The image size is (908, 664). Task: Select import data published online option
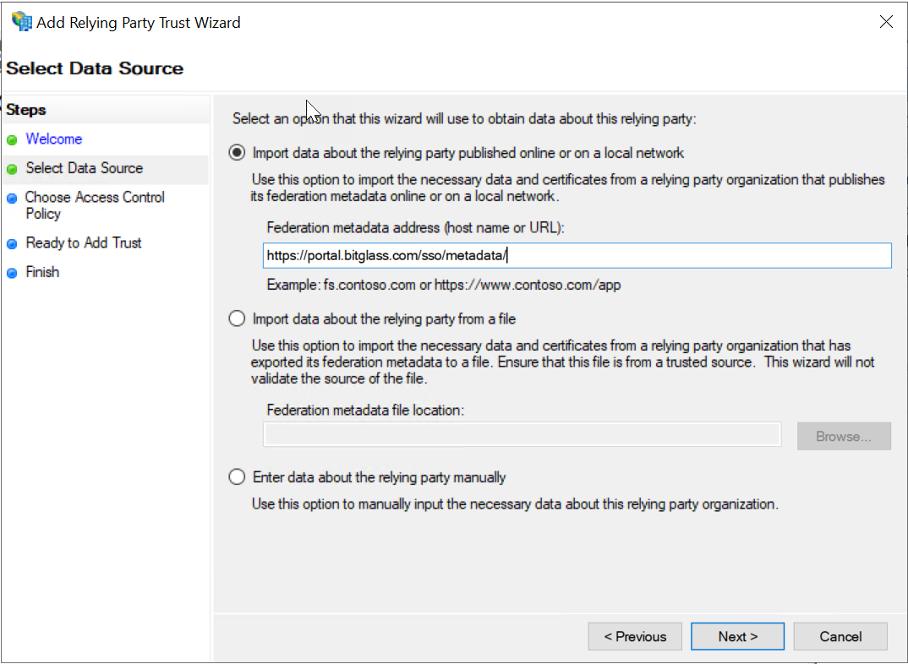237,153
